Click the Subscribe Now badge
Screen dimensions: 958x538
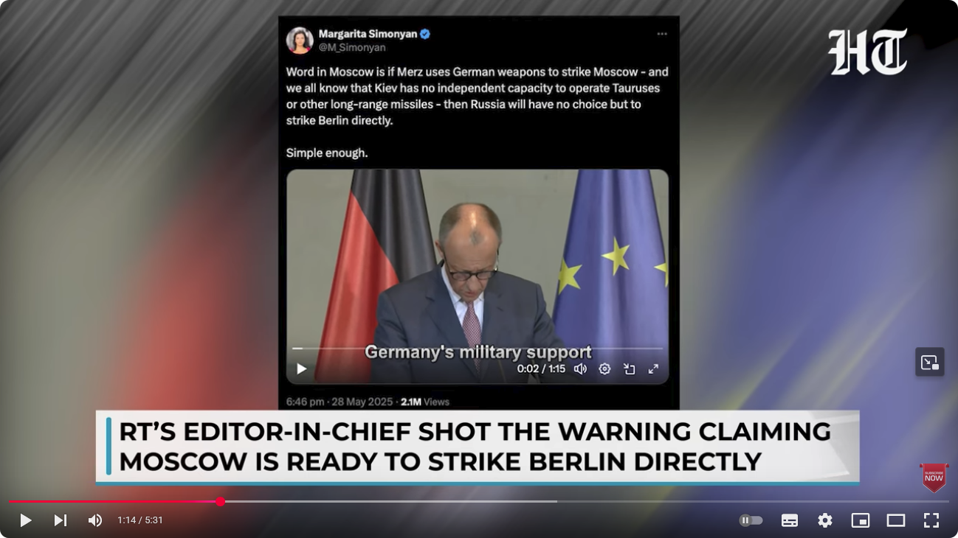[934, 478]
